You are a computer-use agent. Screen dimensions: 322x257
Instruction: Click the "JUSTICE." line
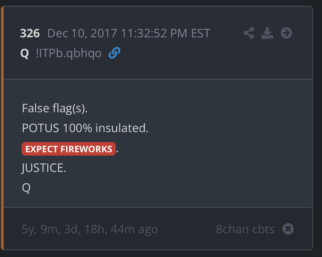click(44, 168)
